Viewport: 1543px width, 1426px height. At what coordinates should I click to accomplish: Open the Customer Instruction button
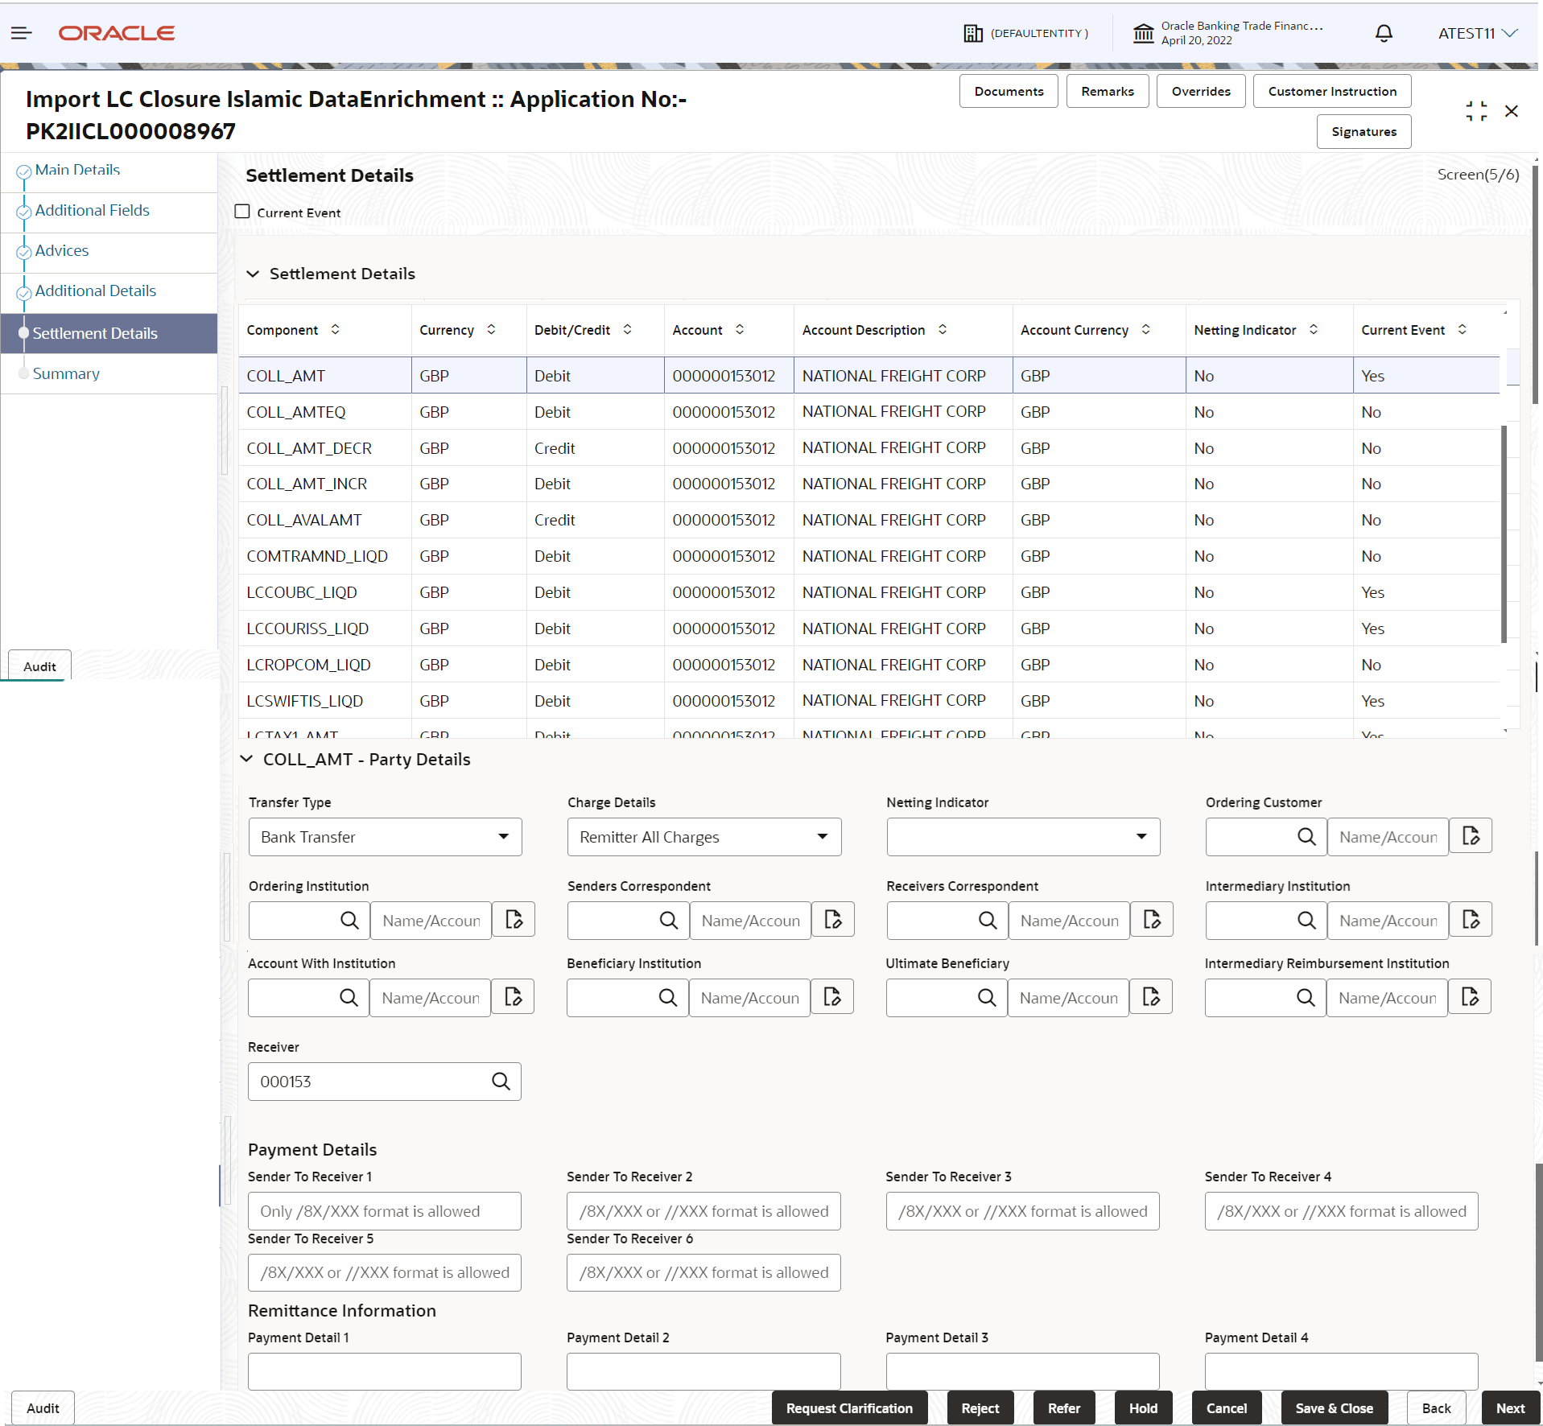pyautogui.click(x=1331, y=91)
